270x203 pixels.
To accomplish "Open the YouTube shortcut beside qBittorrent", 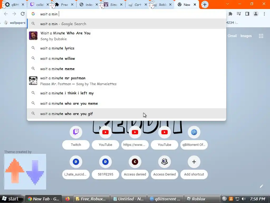I will tap(165, 132).
